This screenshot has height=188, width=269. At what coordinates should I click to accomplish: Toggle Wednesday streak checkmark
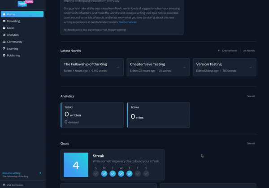click(121, 174)
